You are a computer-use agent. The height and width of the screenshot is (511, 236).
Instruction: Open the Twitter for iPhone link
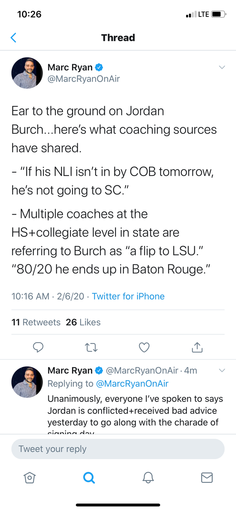[x=128, y=296]
